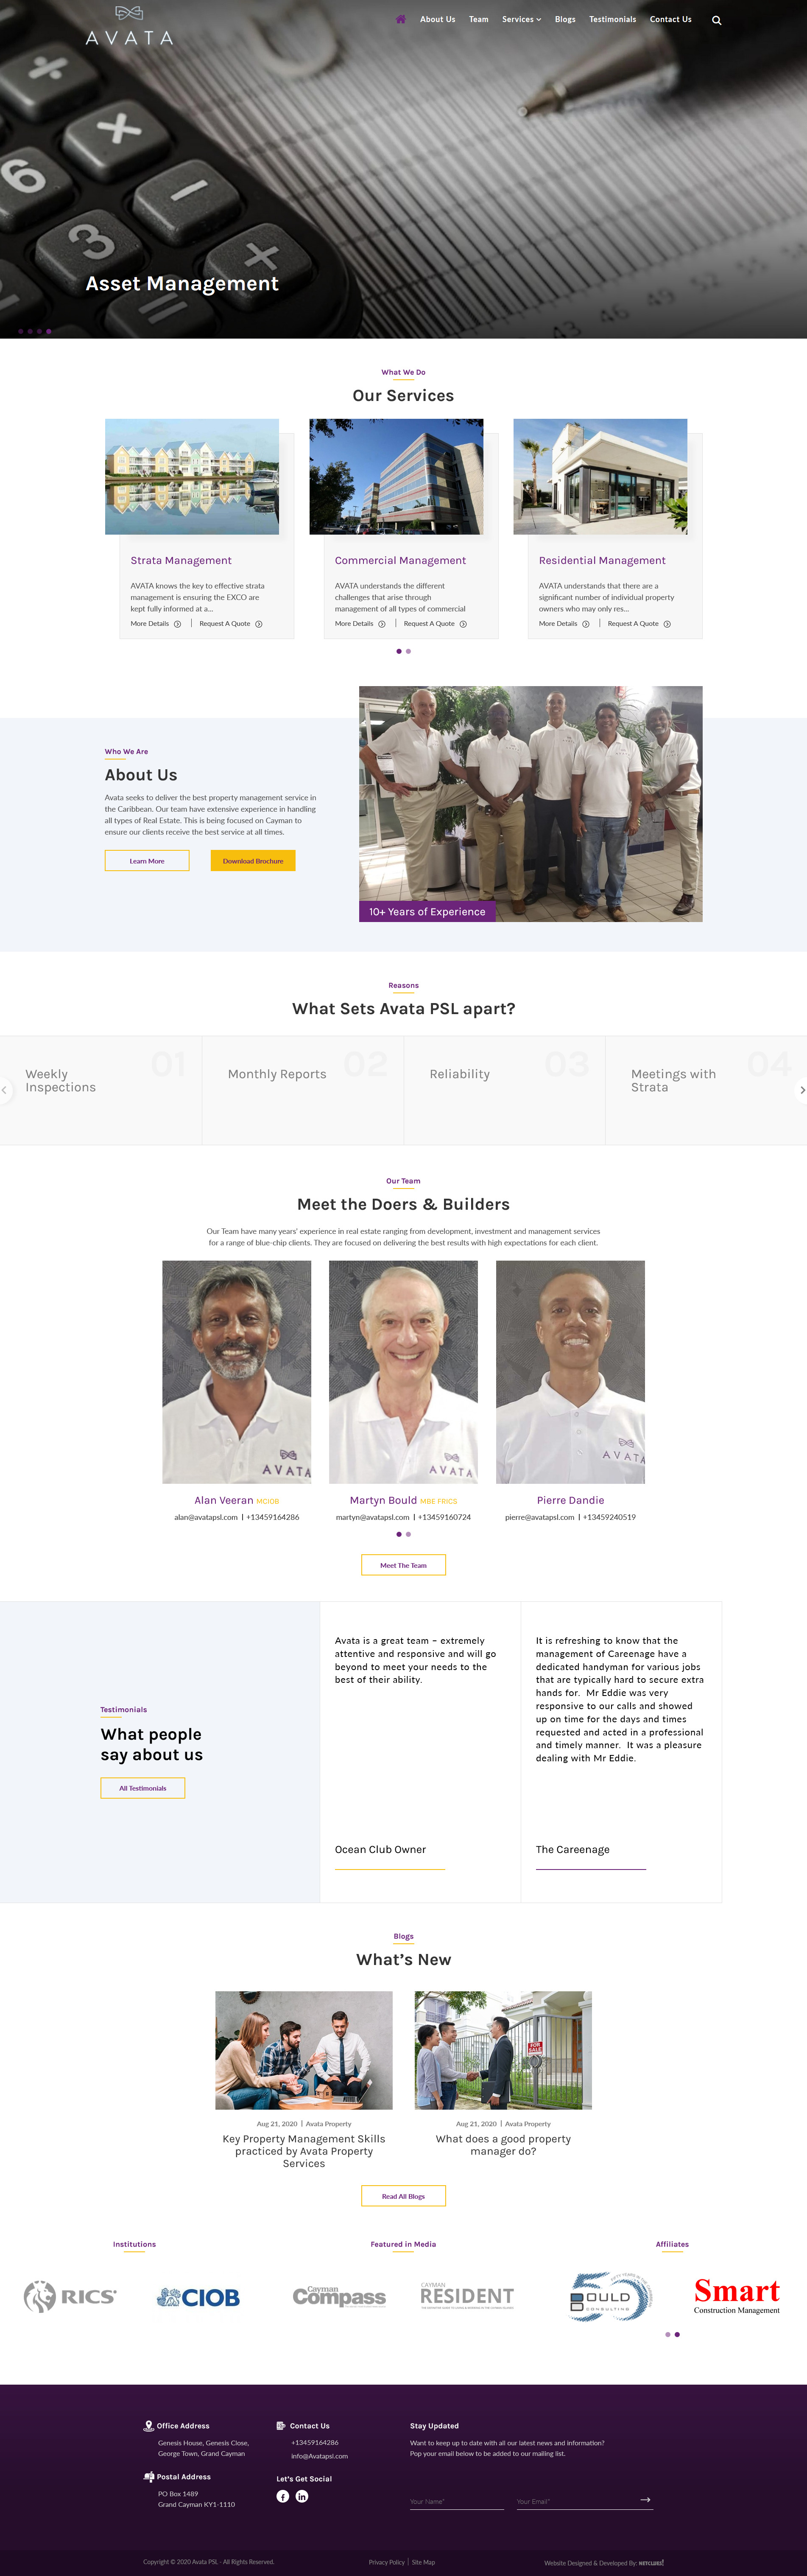Viewport: 807px width, 2576px height.
Task: Submit newsletter form with arrow icon
Action: coord(646,2500)
